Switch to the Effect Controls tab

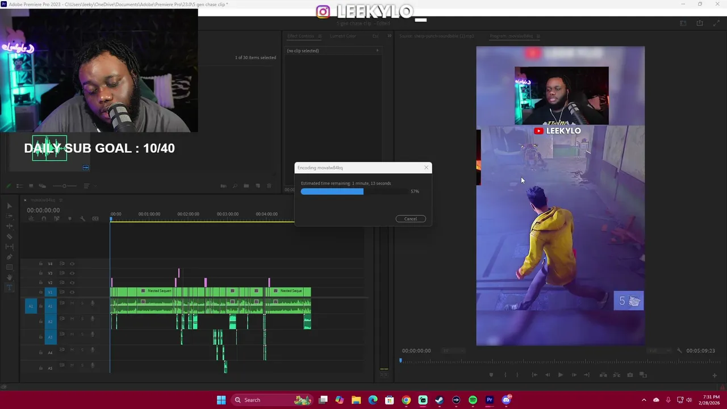click(300, 36)
